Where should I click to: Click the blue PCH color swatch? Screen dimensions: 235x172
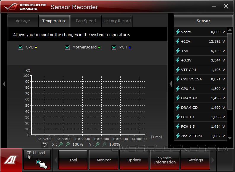pos(130,47)
